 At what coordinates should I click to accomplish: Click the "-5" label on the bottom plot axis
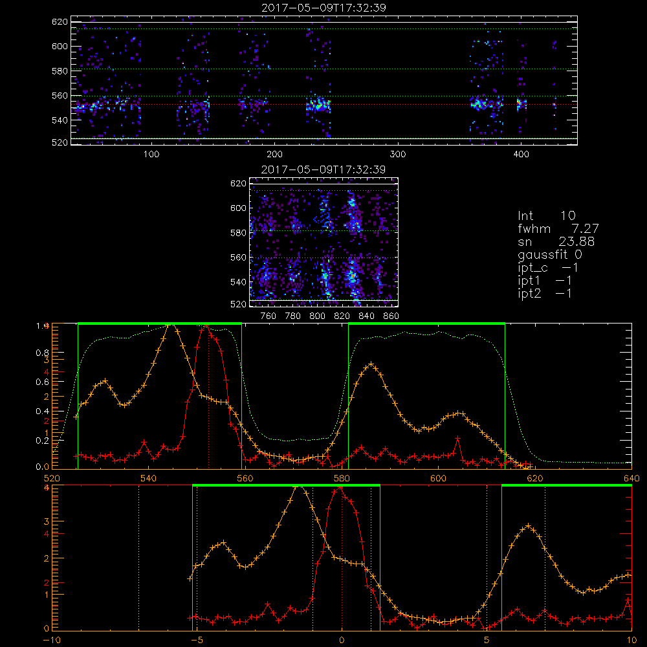click(x=197, y=640)
